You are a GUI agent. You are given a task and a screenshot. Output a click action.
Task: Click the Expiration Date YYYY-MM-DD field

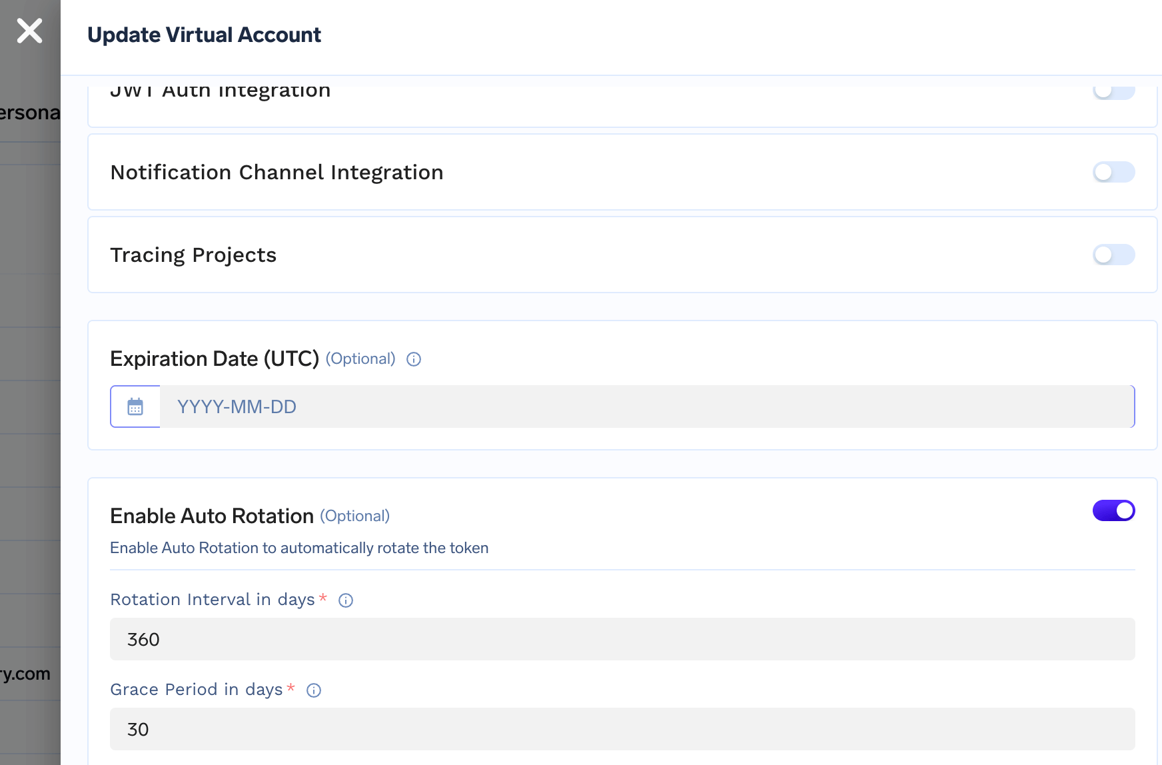pyautogui.click(x=646, y=406)
